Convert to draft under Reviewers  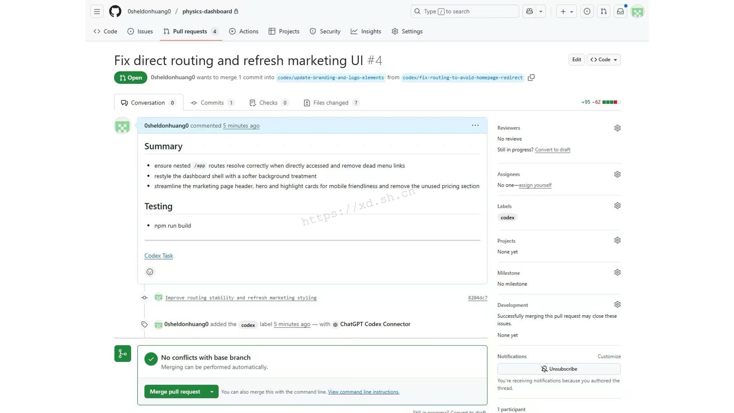click(x=552, y=150)
